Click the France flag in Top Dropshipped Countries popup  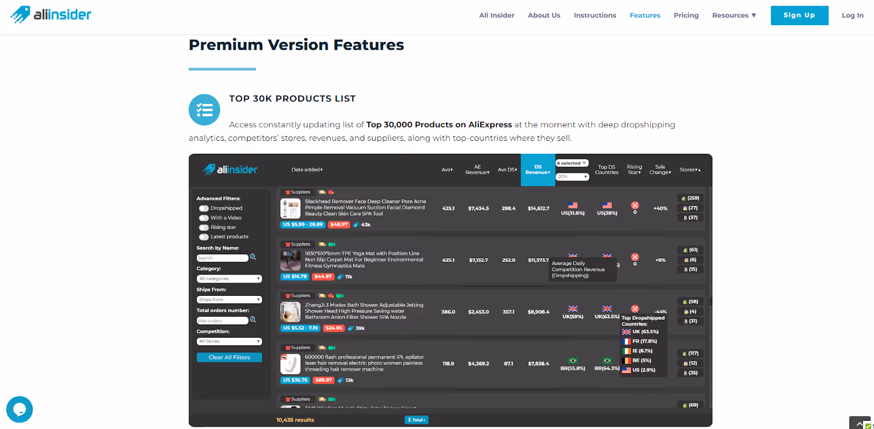coord(627,342)
